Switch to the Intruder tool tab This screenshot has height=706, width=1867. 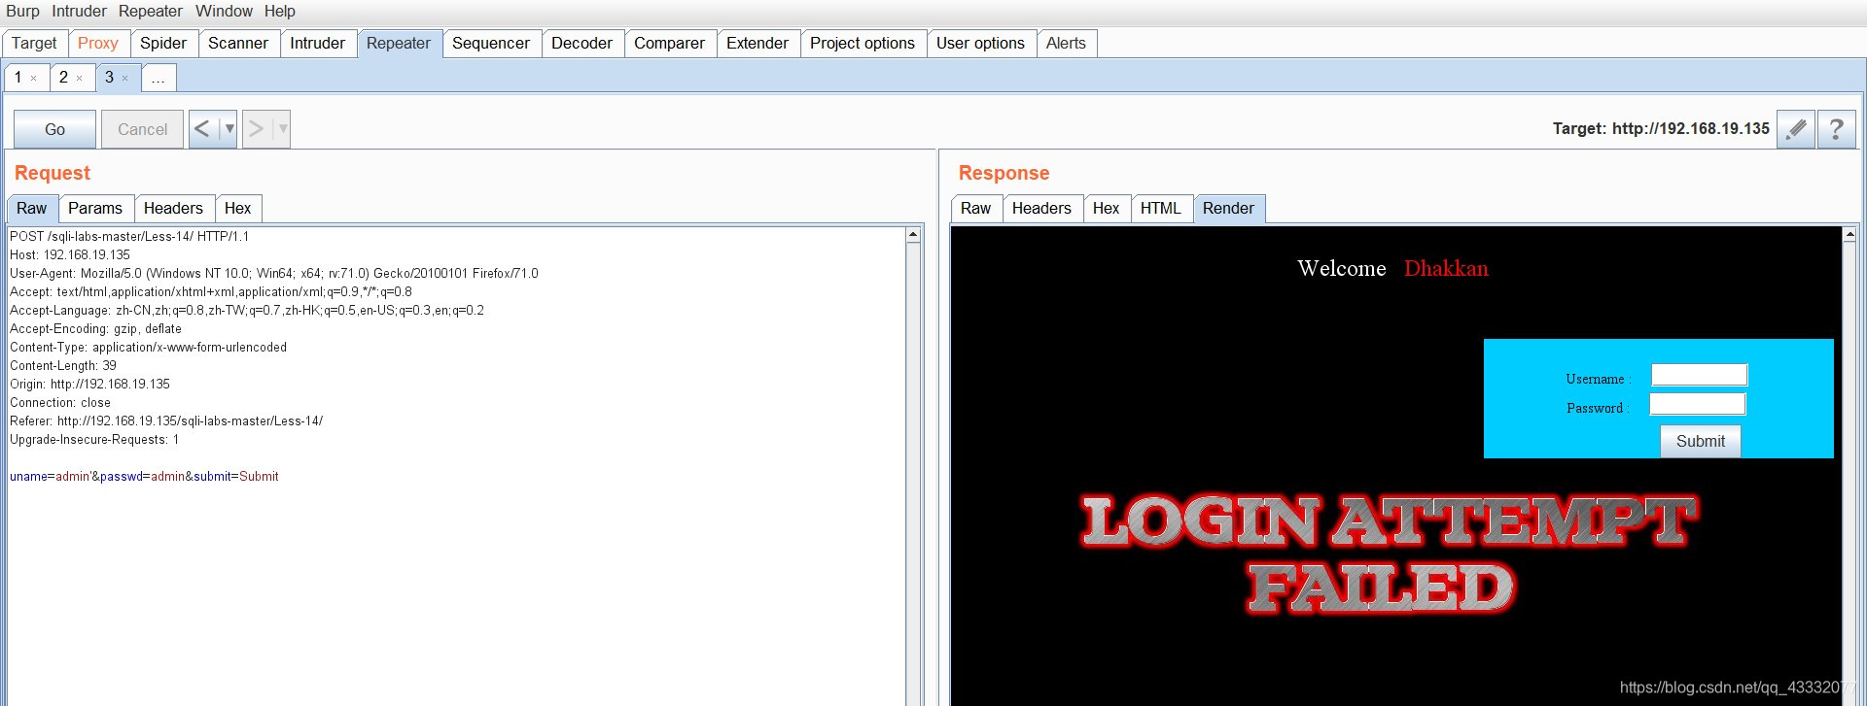click(x=318, y=44)
